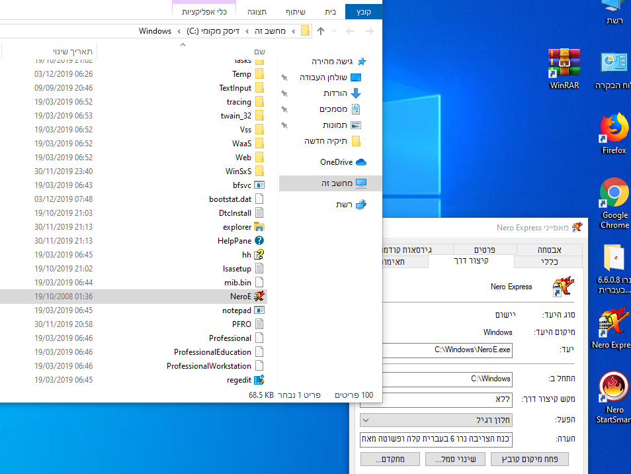Click the This PC monitor icon in sidebar
Screen dimensions: 631x474
click(x=361, y=183)
